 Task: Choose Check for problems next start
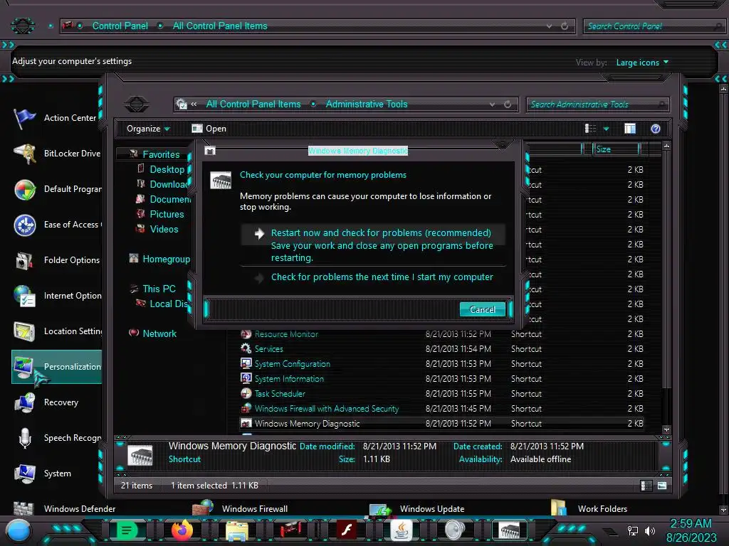point(373,277)
